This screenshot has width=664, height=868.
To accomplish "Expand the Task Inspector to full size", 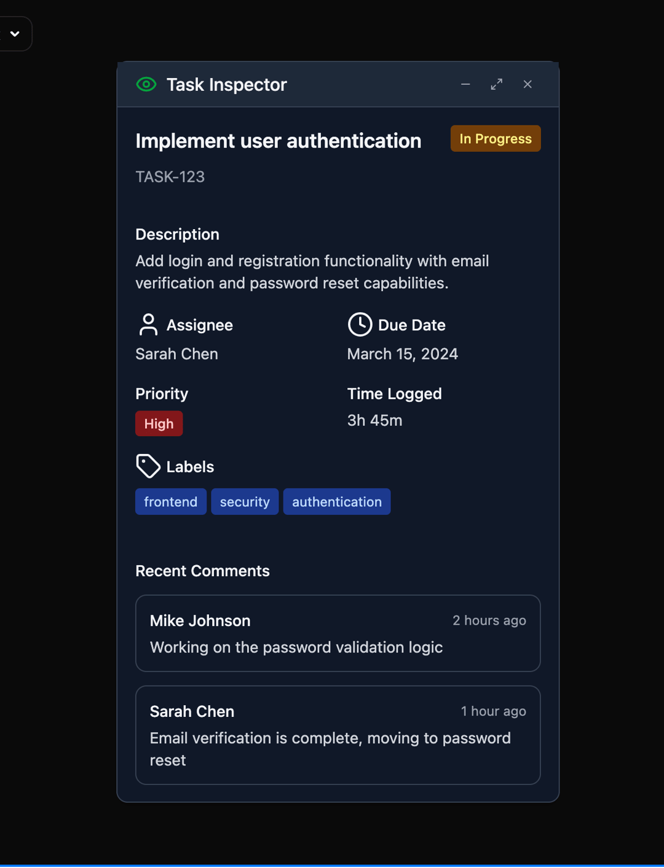I will [x=497, y=84].
